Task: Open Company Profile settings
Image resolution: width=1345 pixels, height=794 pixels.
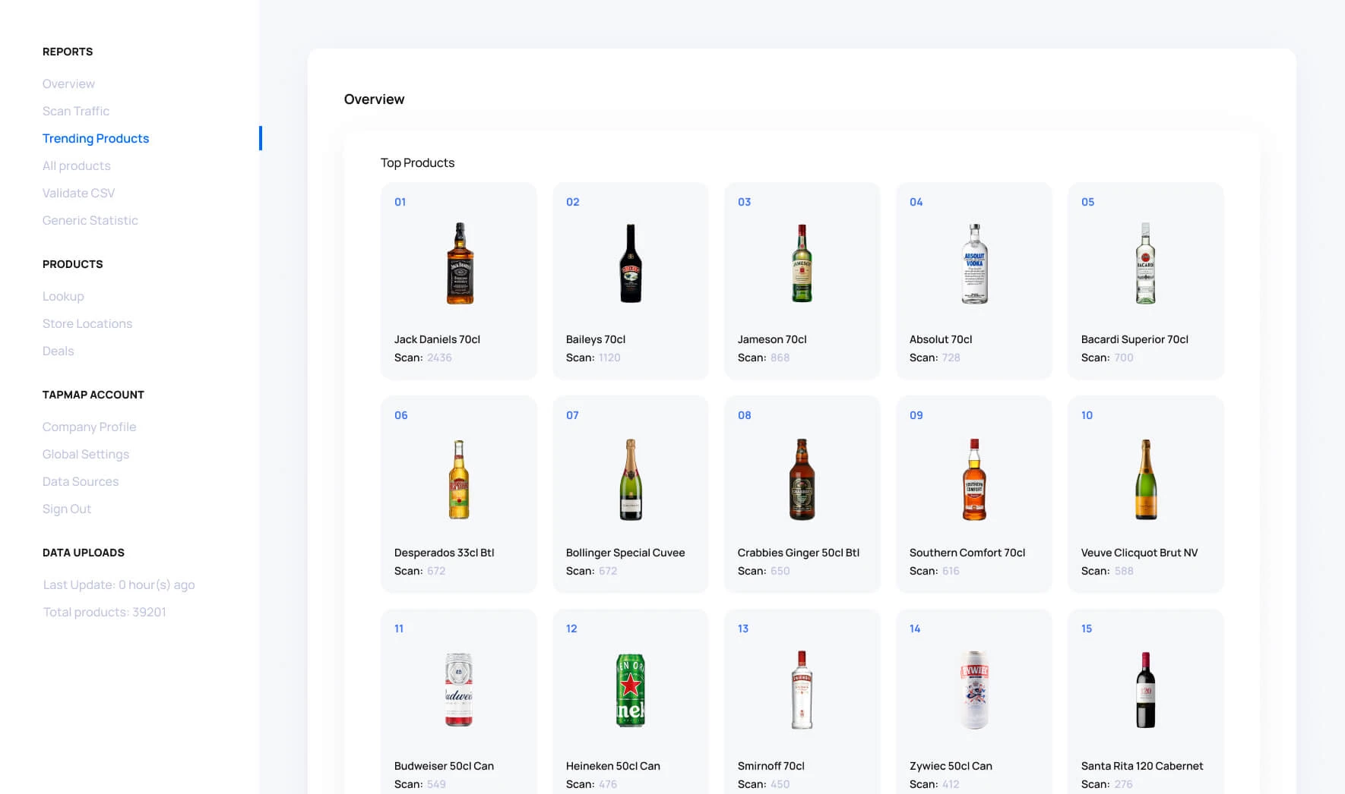Action: (90, 427)
